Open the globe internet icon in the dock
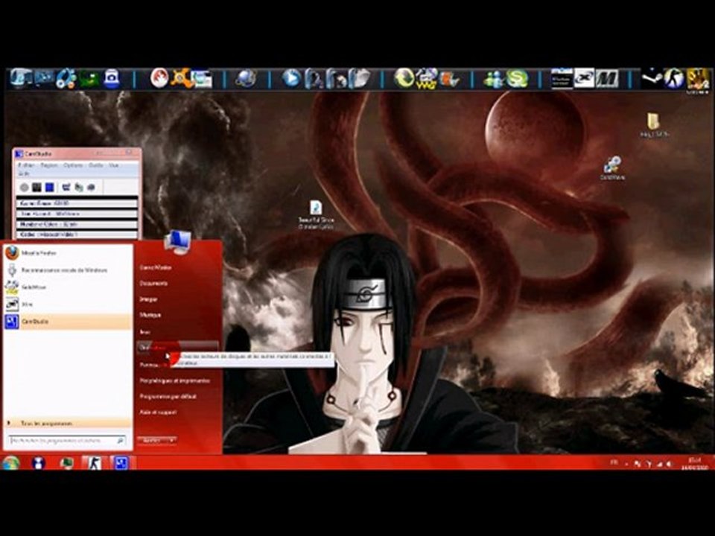Image resolution: width=715 pixels, height=536 pixels. click(x=246, y=78)
